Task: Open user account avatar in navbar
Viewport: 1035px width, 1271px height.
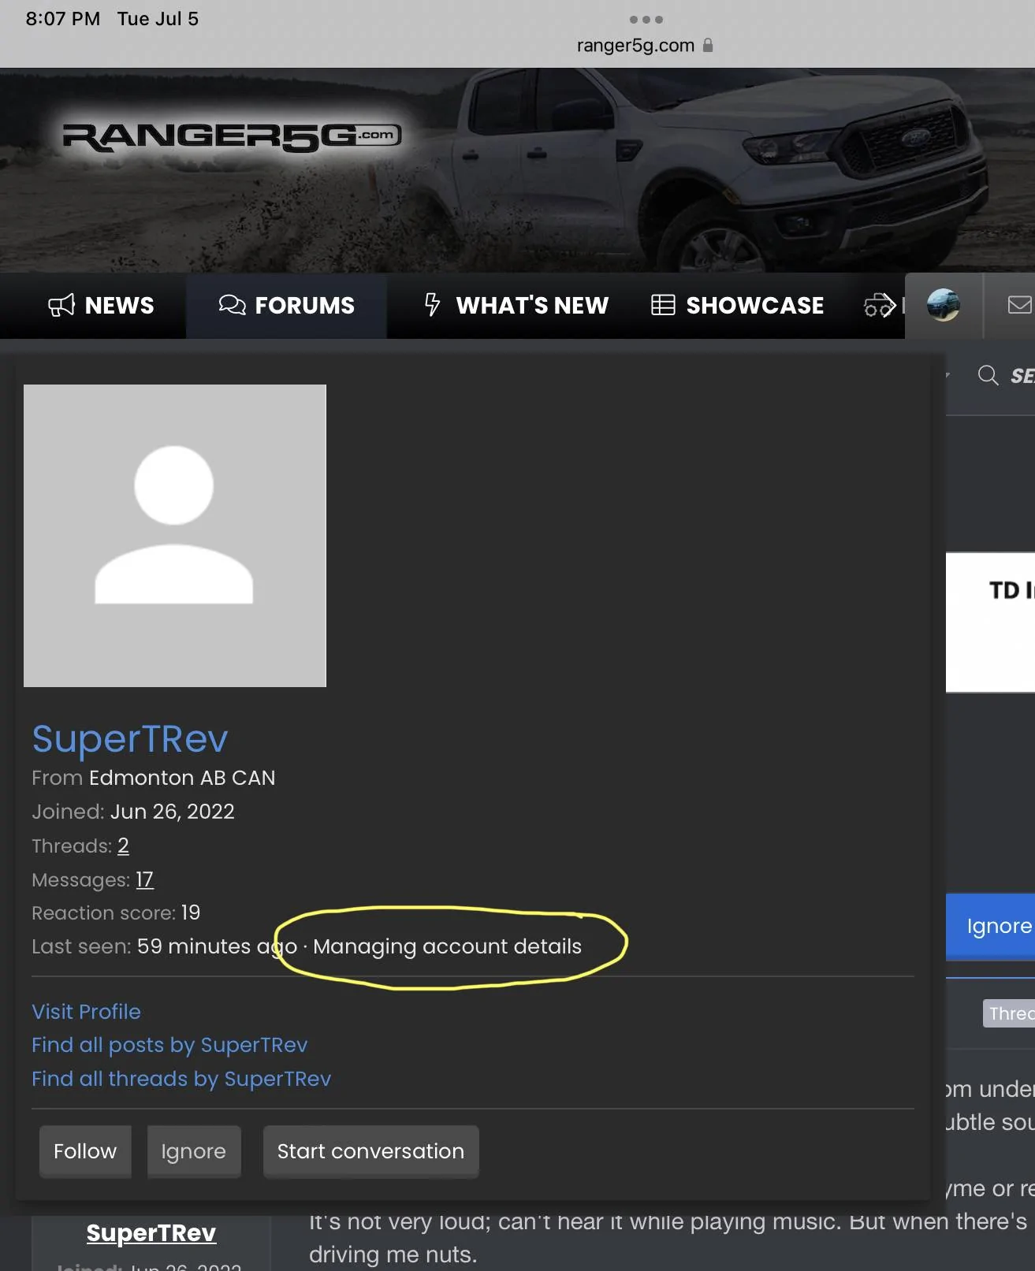Action: tap(943, 305)
